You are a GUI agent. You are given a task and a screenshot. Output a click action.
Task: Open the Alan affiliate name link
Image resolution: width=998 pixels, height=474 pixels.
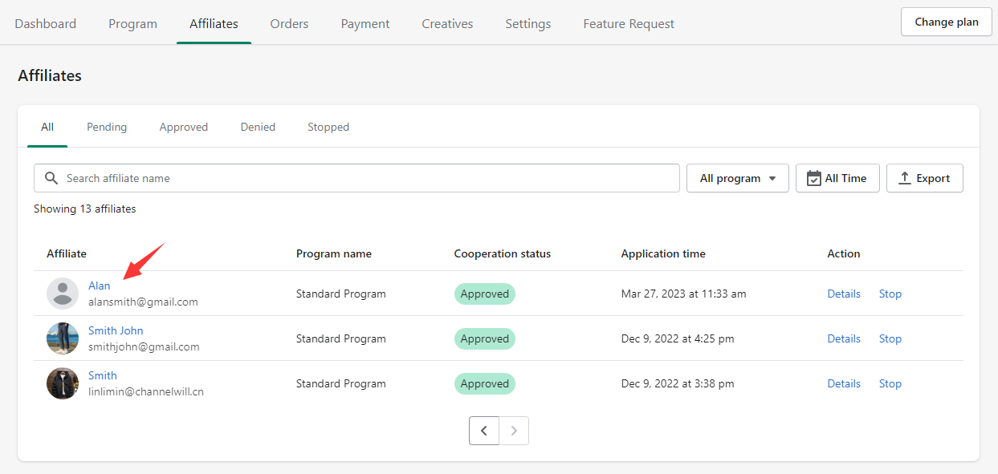[x=100, y=286]
